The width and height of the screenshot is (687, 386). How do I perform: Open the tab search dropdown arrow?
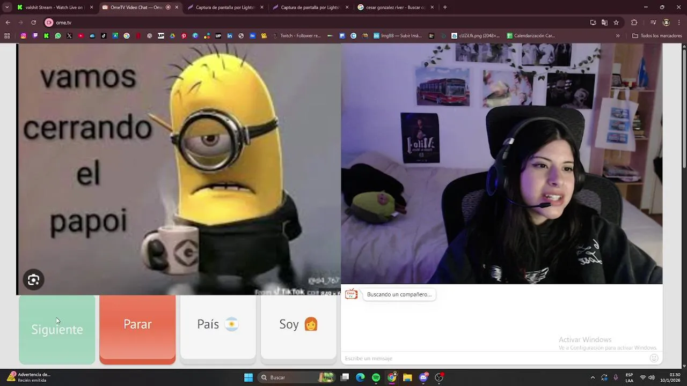pyautogui.click(x=7, y=8)
